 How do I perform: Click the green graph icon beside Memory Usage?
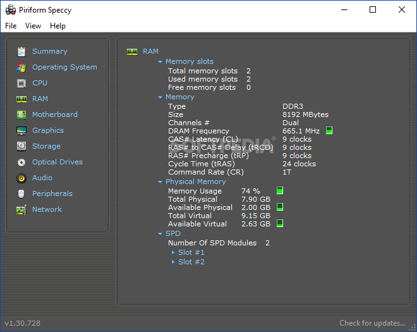[280, 190]
